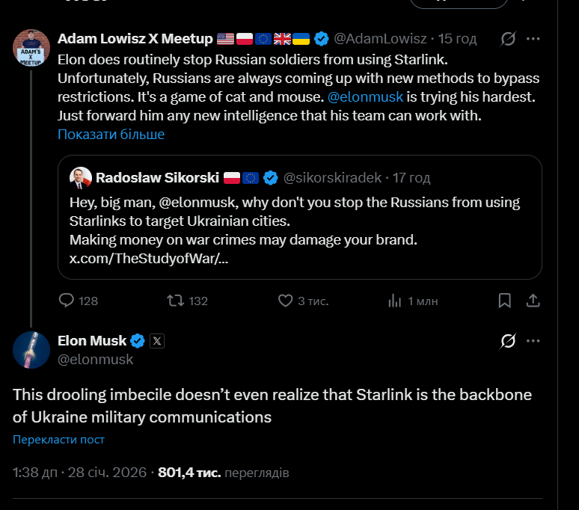Screen dimensions: 579x510
Task: Click the X affiliate badge beside Elon Musk
Action: [157, 341]
